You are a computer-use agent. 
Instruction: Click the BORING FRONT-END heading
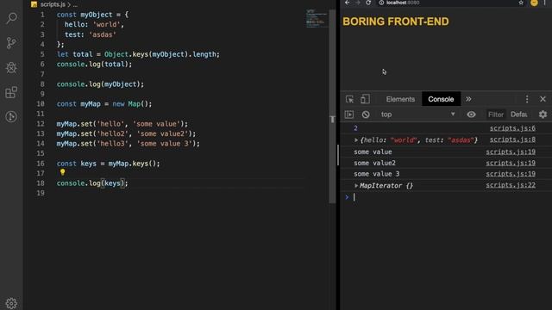coord(396,22)
